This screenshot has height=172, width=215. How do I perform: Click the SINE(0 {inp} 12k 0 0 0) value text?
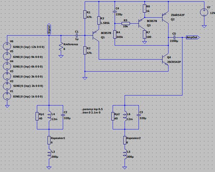point(29,47)
